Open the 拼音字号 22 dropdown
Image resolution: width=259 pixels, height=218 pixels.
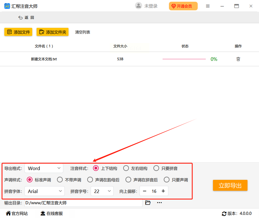102,191
